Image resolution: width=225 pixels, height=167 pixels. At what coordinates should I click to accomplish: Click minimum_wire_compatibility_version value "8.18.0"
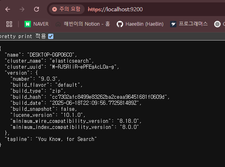tap(128, 121)
